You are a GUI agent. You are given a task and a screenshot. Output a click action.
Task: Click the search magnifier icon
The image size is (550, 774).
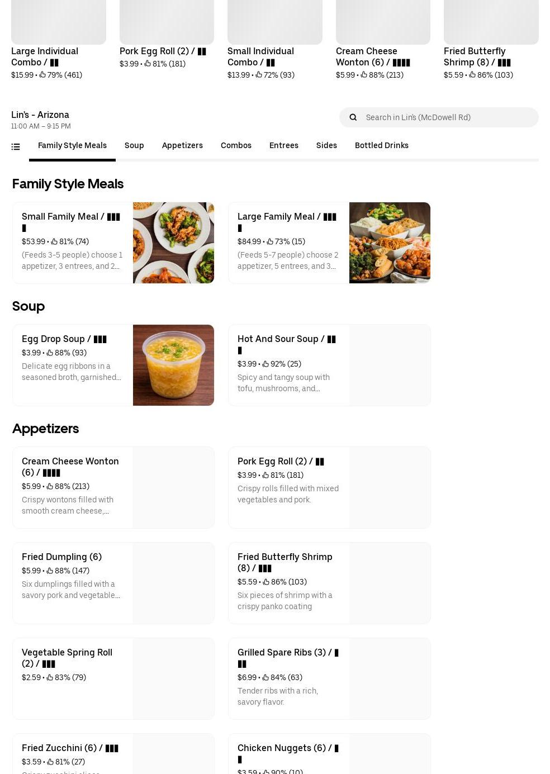click(353, 117)
